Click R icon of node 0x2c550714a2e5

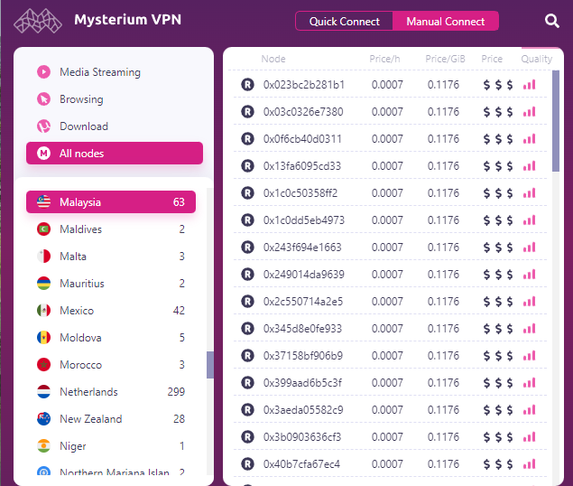point(248,301)
